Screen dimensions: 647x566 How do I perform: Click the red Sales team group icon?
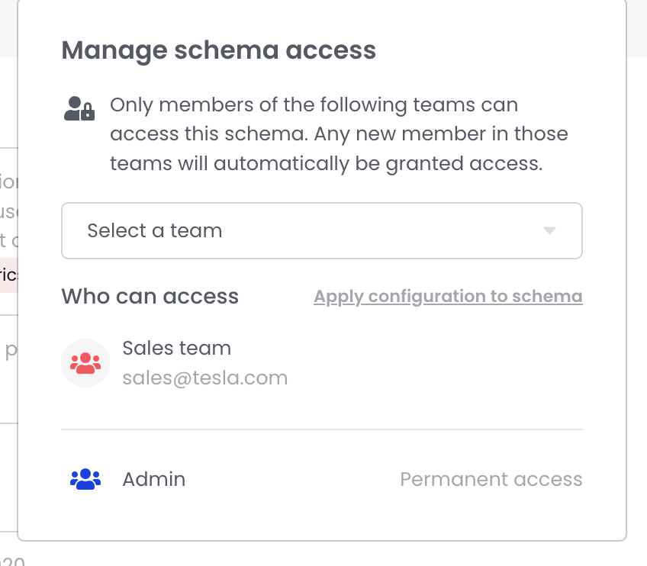(85, 363)
